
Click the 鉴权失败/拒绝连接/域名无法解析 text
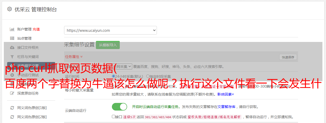pyautogui.click(x=214, y=117)
